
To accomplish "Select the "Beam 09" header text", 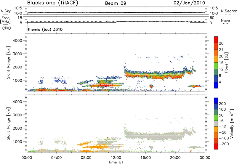I will [116, 3].
